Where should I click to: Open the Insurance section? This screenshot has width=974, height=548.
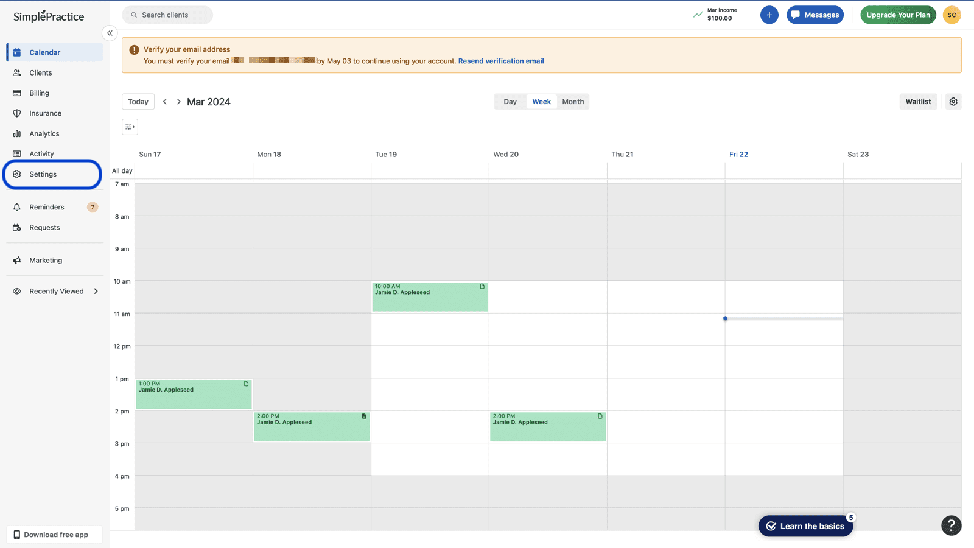tap(44, 113)
